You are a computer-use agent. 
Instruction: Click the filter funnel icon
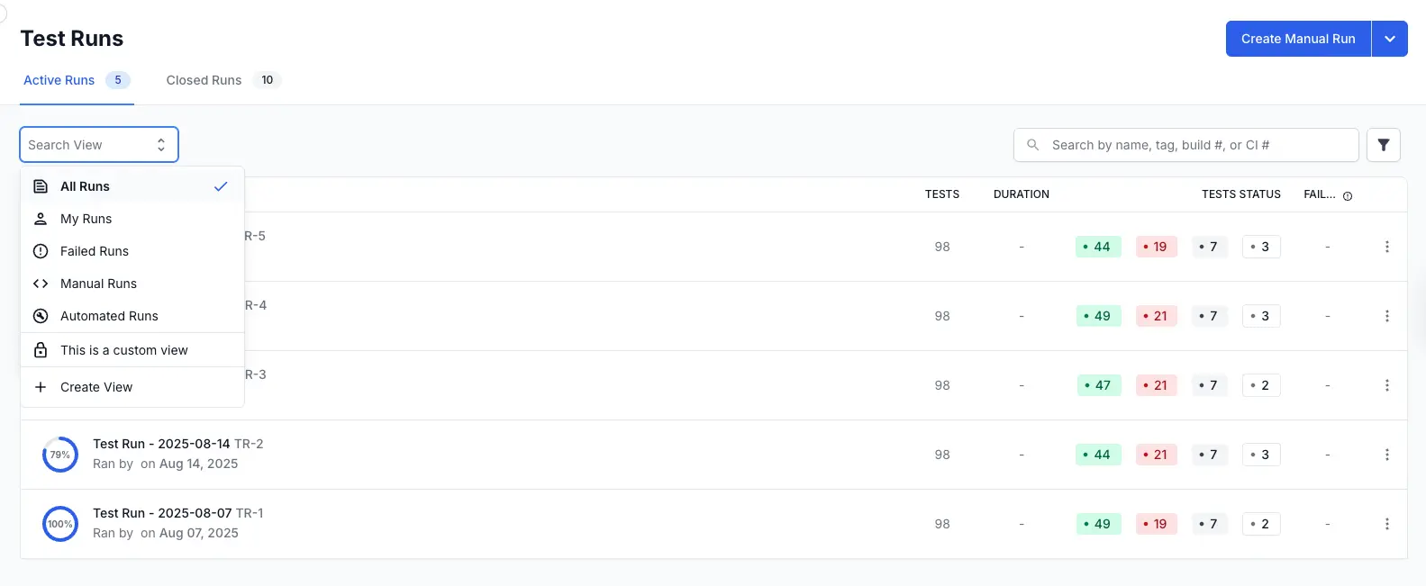click(1383, 145)
